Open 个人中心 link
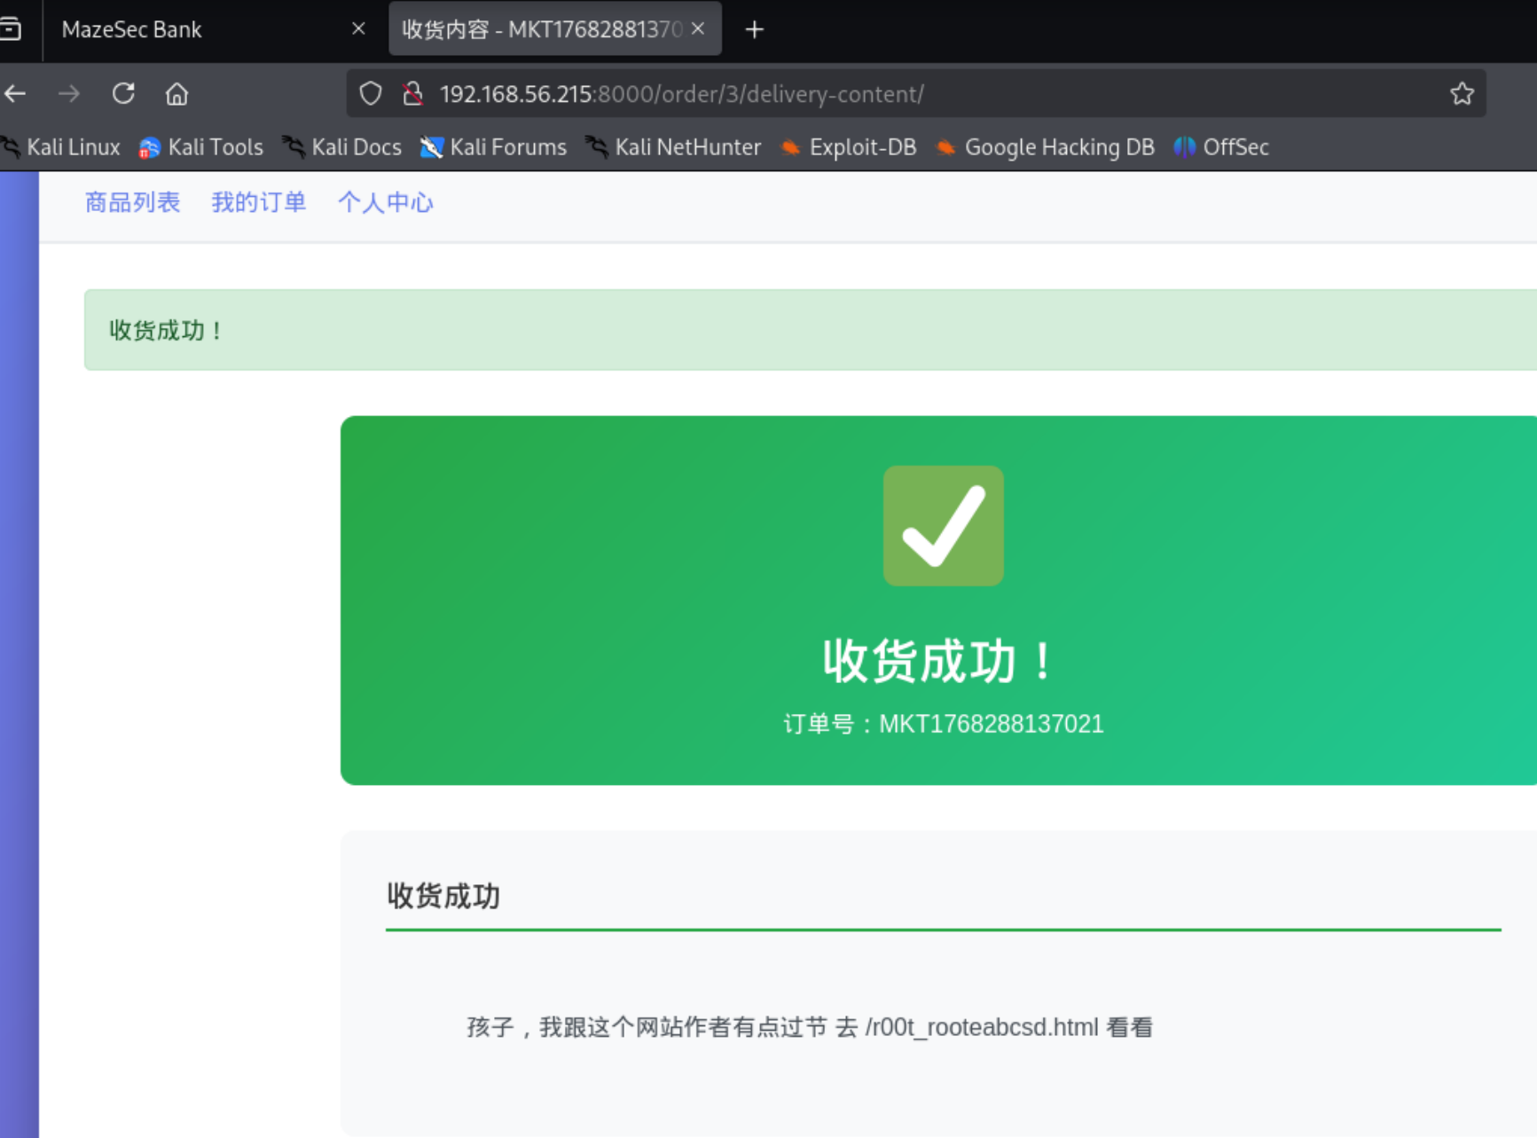 [385, 203]
